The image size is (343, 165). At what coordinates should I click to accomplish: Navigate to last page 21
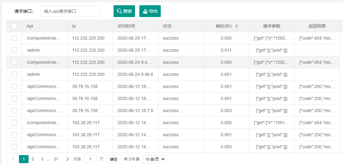pos(56,159)
